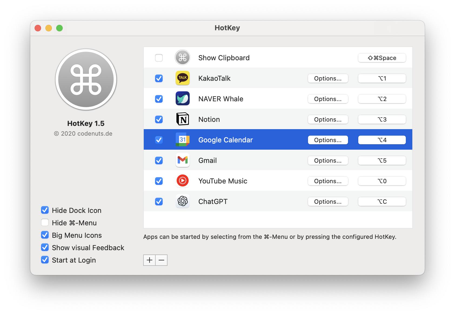Screen dimensions: 455x315
Task: Open Options for YouTube Music
Action: coord(328,181)
